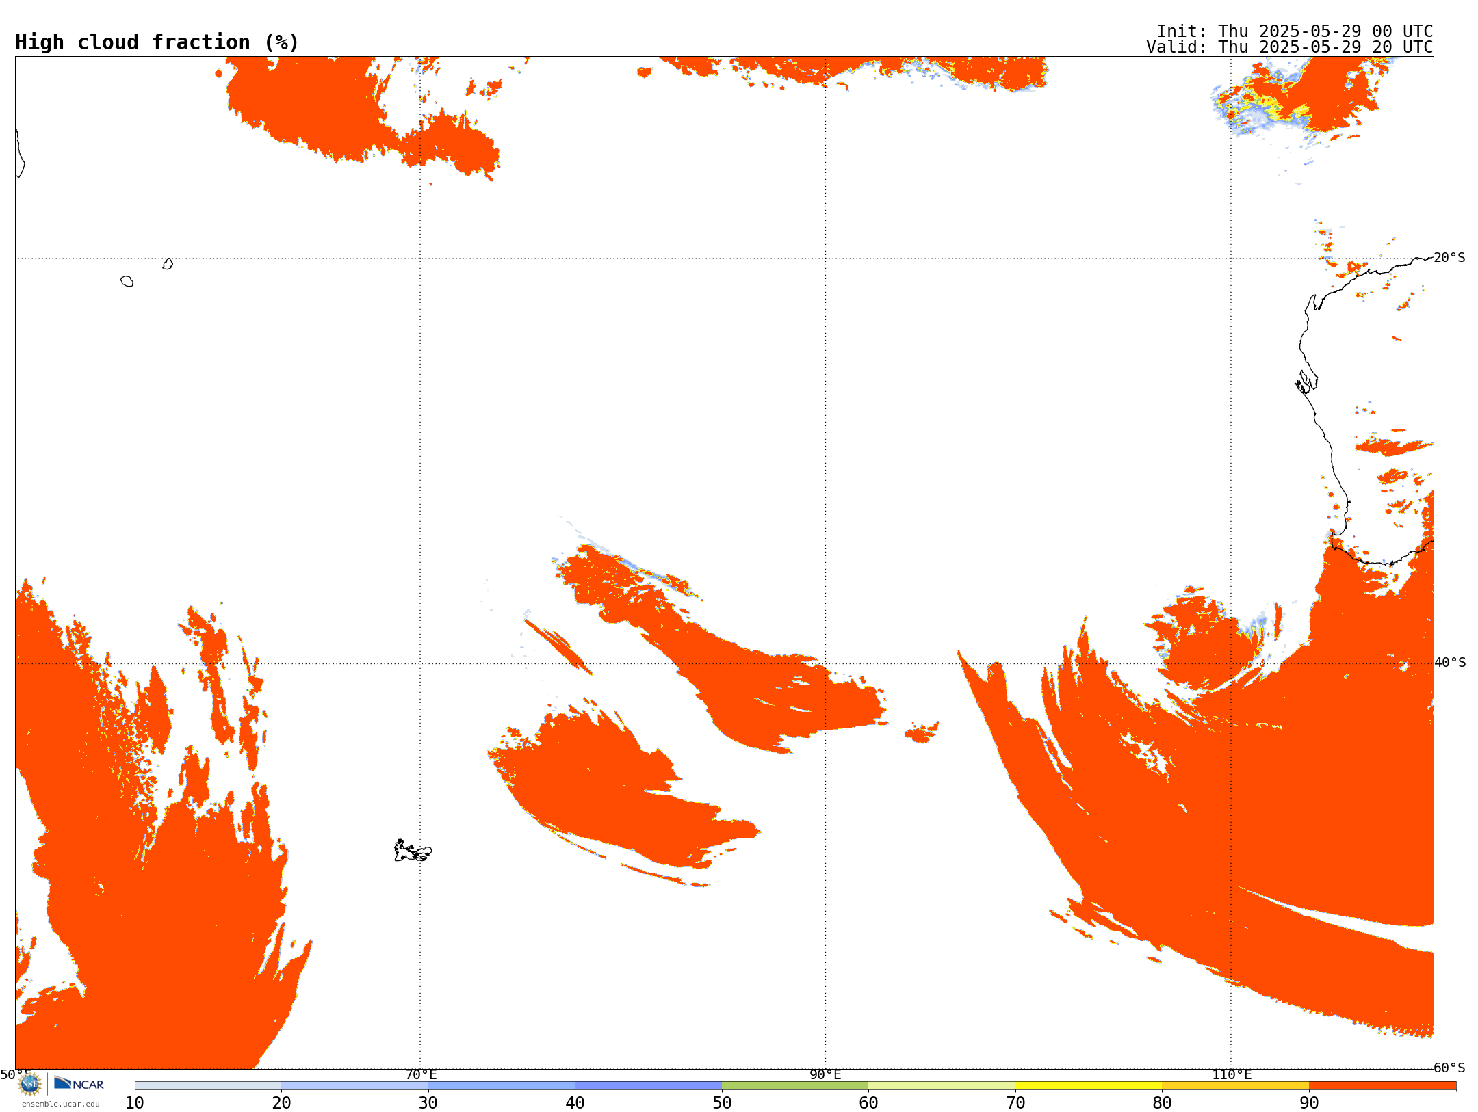Viewport: 1478px width, 1112px height.
Task: Click the 20–30 light blue colorbar segment
Action: click(x=354, y=1086)
